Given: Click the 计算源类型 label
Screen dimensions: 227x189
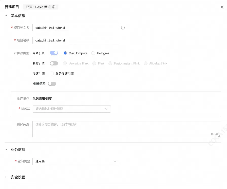Looking at the screenshot, I should [22, 53].
